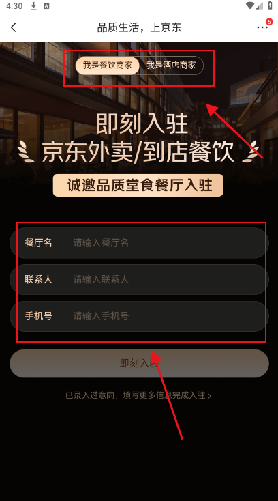Tap the 品质生活，上京东 page title
The height and width of the screenshot is (501, 278).
(139, 27)
